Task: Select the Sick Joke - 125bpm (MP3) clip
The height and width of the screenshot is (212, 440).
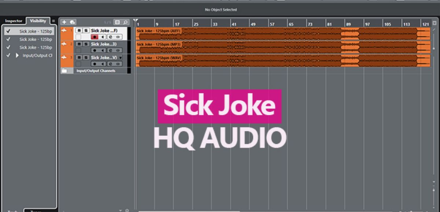Action: pos(238,48)
